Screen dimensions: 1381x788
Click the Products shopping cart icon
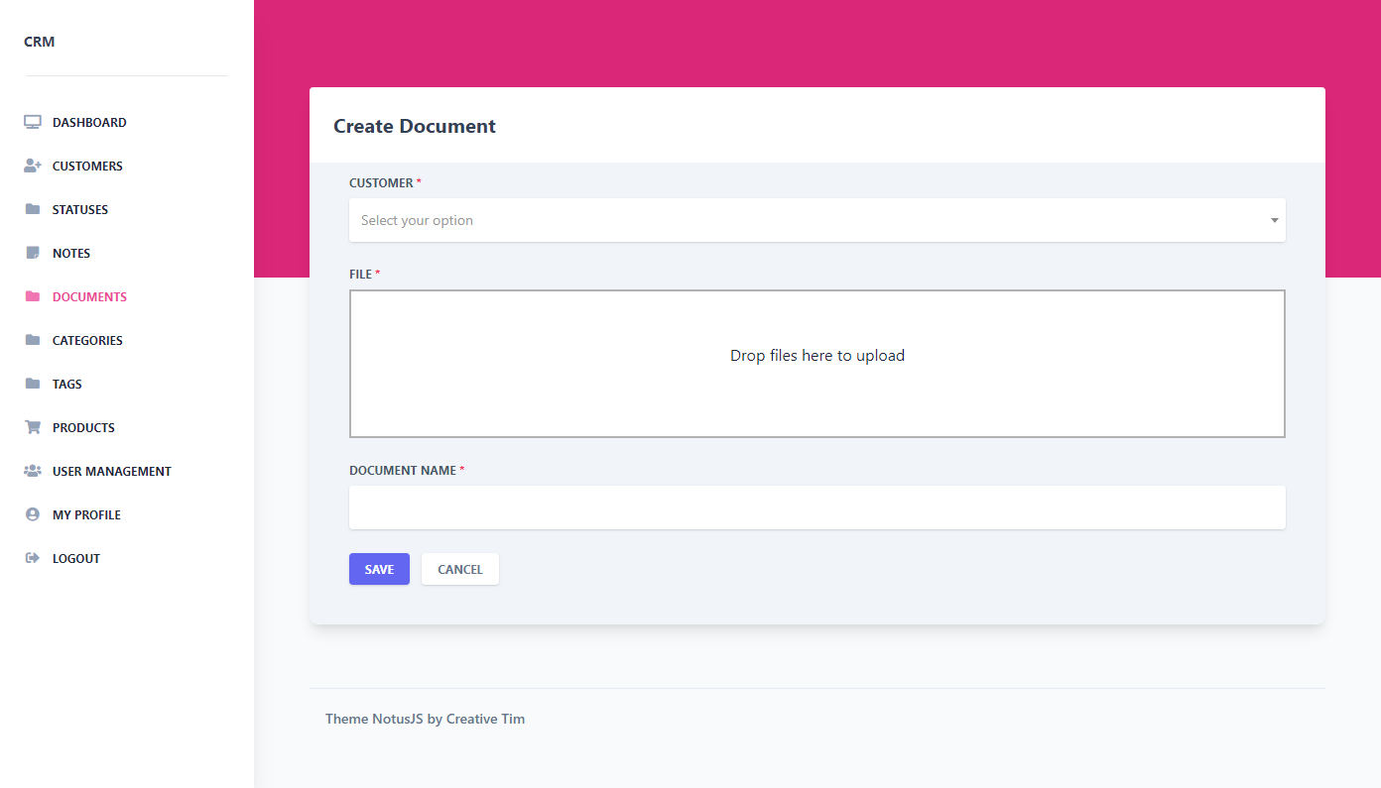coord(33,428)
